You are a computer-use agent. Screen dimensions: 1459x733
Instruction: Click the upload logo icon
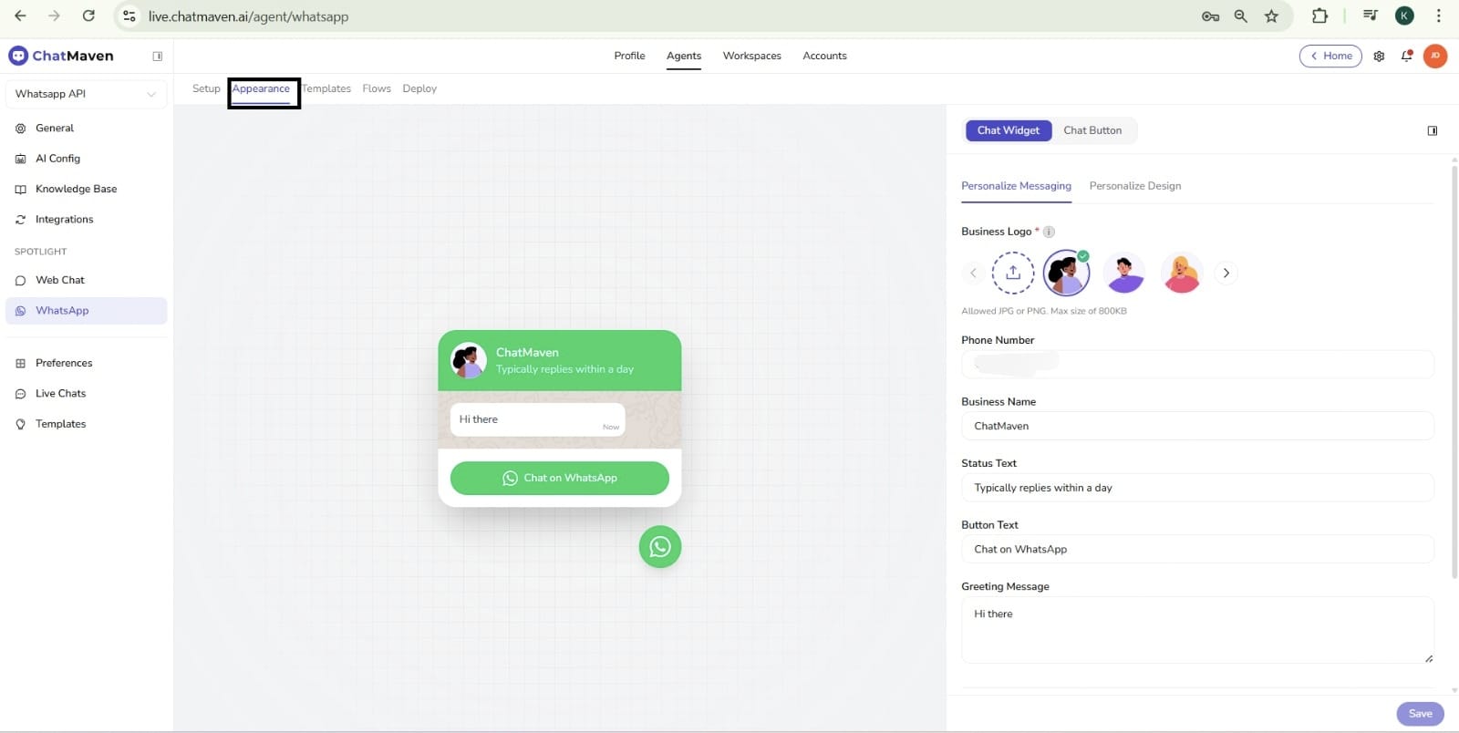point(1012,273)
